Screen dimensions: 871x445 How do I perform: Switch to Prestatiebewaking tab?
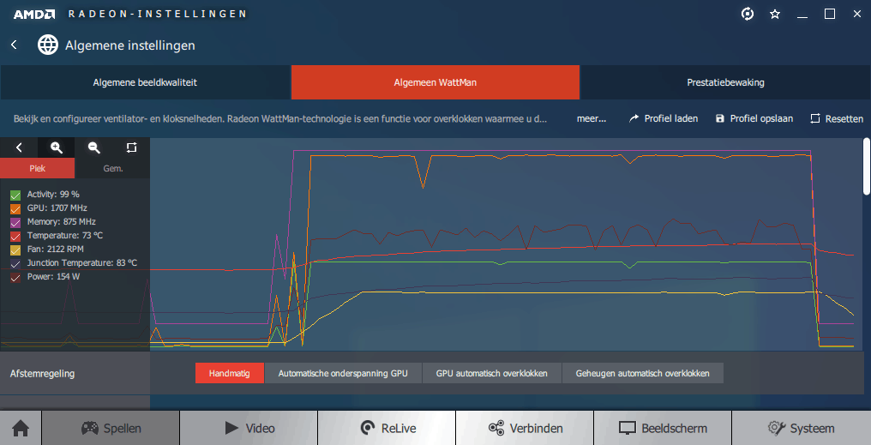725,82
